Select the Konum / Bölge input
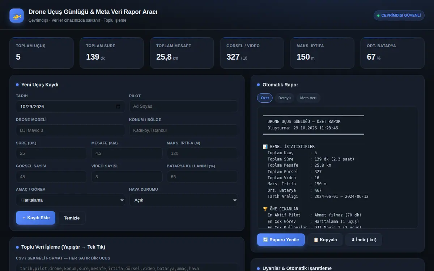Viewport: 434px width, 271px height. [x=183, y=130]
